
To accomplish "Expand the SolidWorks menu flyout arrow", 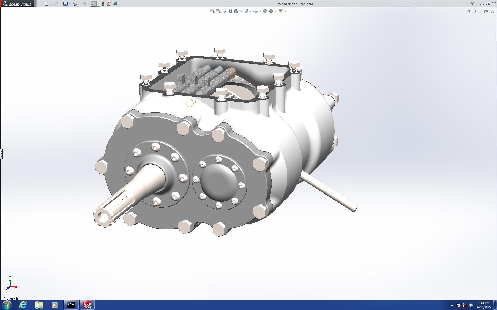I will (x=35, y=4).
